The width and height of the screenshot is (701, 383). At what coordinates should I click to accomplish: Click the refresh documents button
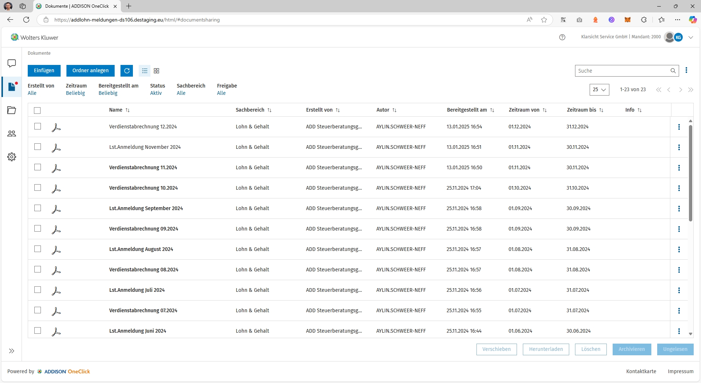click(127, 71)
